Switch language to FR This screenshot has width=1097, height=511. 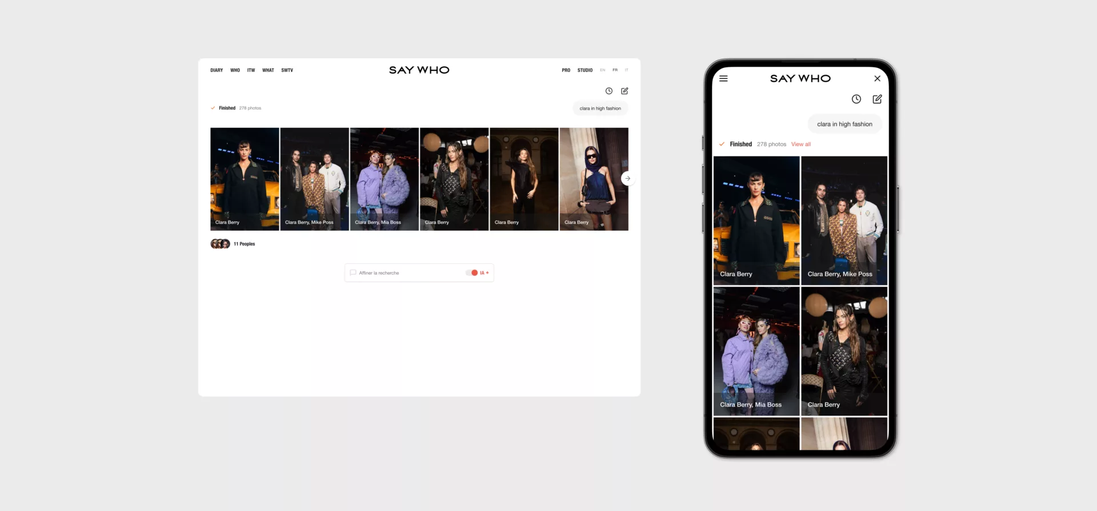click(615, 70)
